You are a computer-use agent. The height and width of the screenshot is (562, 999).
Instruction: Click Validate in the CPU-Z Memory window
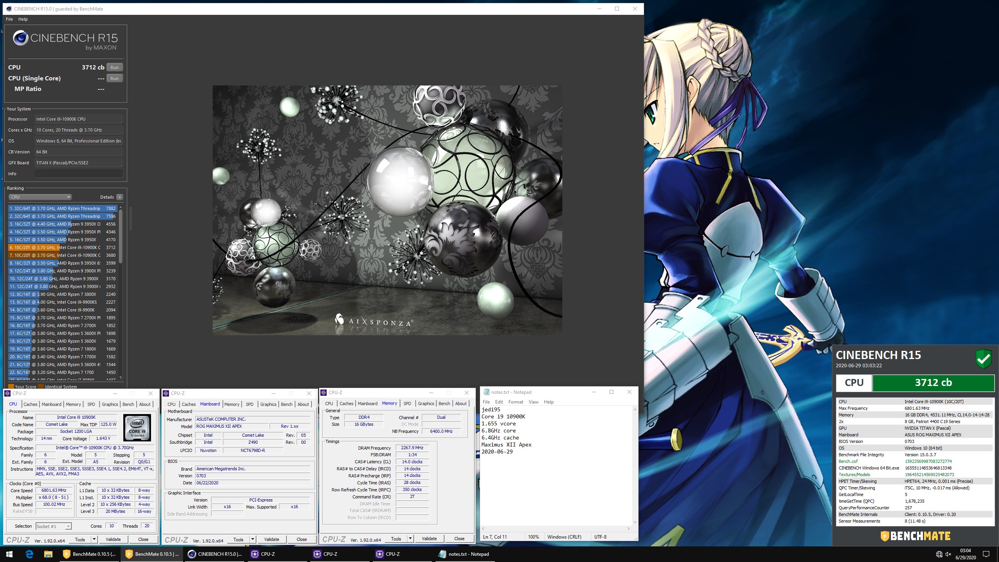(x=429, y=539)
